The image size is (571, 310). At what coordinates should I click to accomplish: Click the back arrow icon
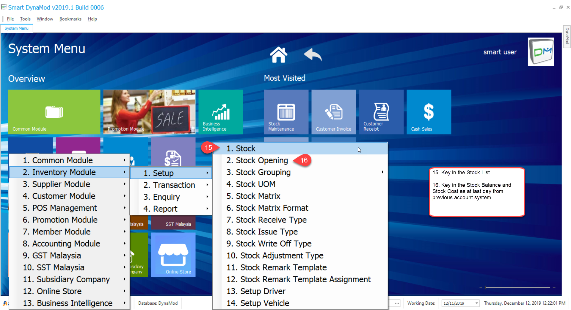coord(313,55)
